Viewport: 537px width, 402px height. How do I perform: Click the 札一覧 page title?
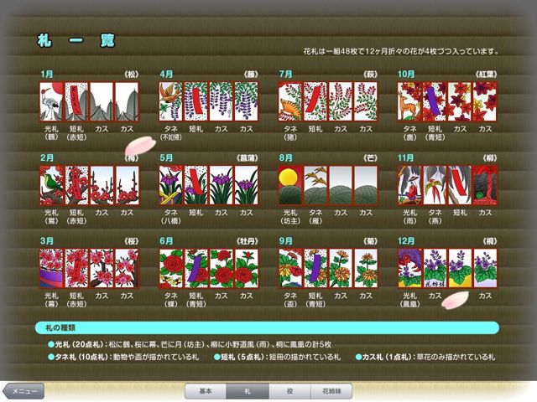tap(76, 41)
